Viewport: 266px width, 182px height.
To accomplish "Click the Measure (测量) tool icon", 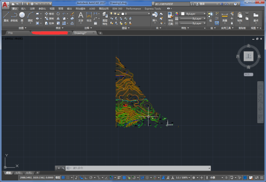I will 225,16.
